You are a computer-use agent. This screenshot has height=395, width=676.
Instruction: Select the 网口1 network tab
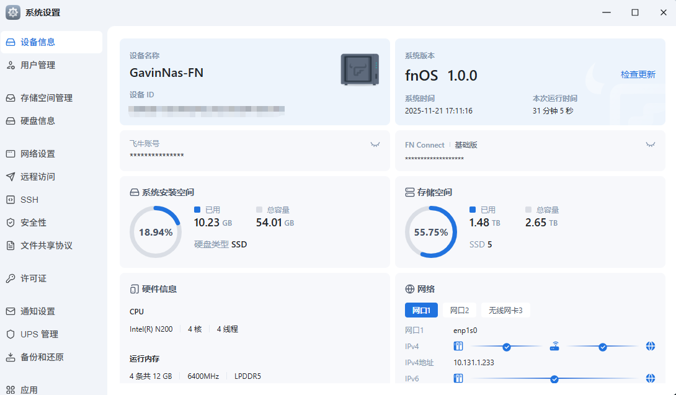point(421,310)
